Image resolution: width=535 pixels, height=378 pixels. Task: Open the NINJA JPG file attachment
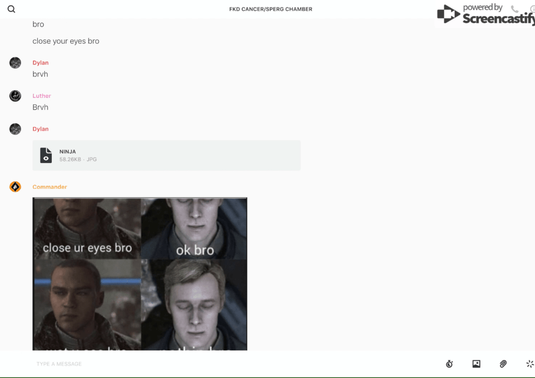point(166,156)
